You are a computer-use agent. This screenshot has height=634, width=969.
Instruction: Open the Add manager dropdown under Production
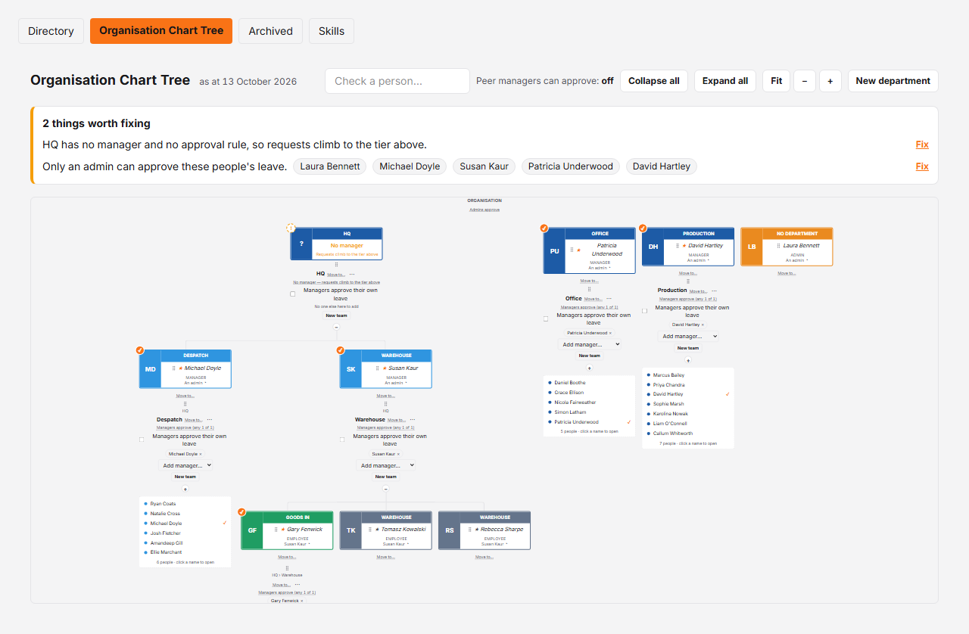[688, 336]
